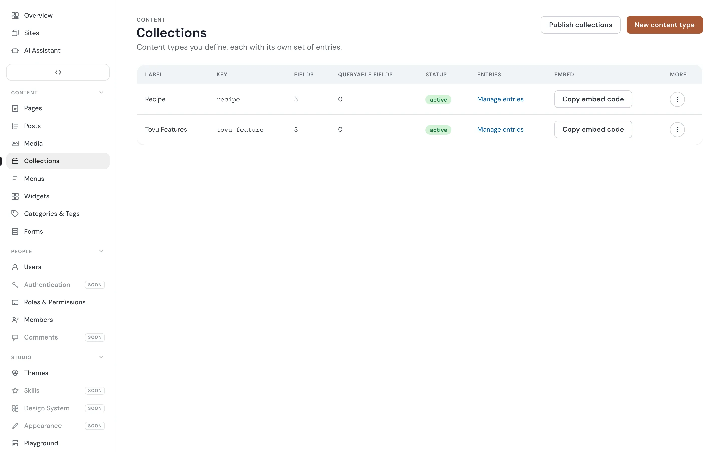Click the AI Assistant robot icon
The height and width of the screenshot is (452, 723).
[x=15, y=50]
